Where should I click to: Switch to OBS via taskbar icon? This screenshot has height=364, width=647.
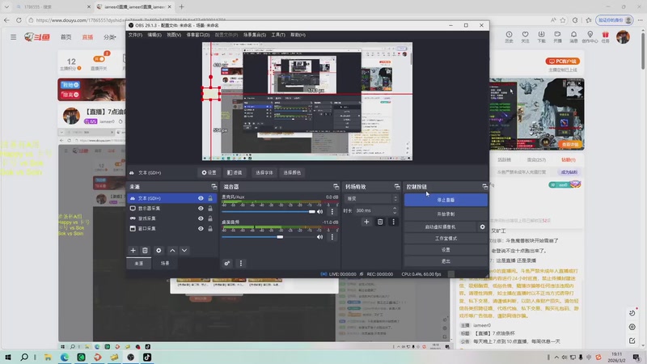(130, 357)
